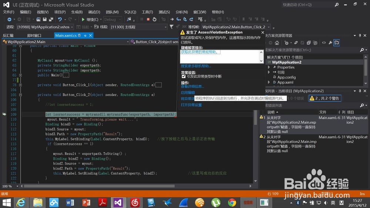Click the Quick Launch (快速启动) search field
Image resolution: width=370 pixels, height=208 pixels.
308,5
